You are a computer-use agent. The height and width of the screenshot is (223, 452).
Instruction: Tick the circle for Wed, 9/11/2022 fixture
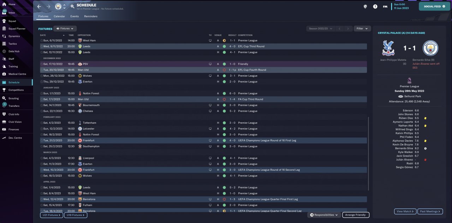(x=42, y=46)
